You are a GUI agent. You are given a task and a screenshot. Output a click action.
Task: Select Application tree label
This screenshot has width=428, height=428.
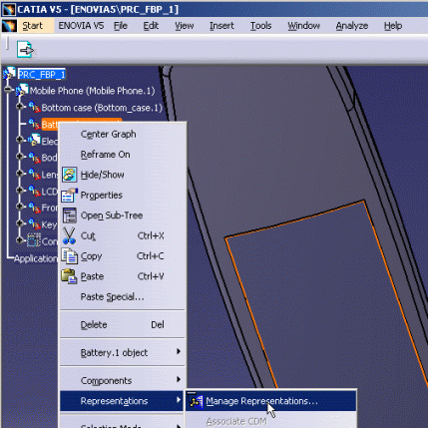point(36,258)
